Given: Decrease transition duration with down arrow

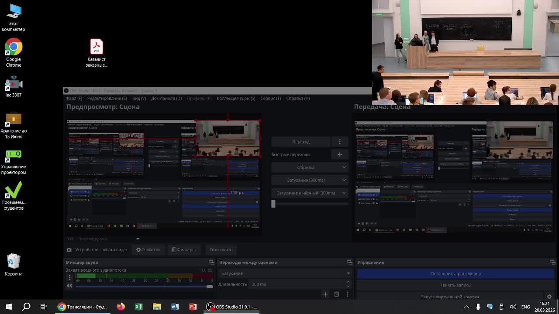Looking at the screenshot, I should (x=348, y=287).
